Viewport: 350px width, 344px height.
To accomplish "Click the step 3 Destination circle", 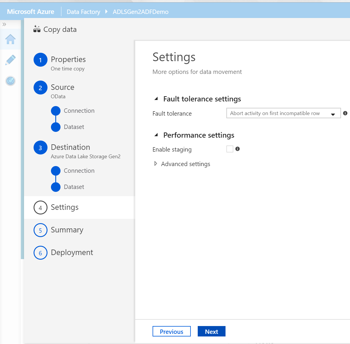I will tap(40, 148).
